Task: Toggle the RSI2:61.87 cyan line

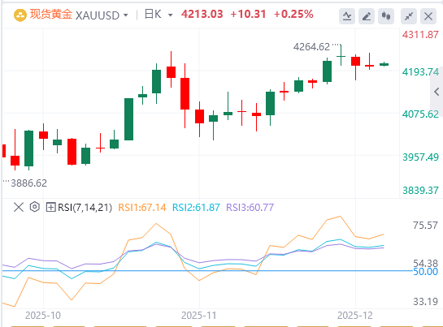Action: pos(196,208)
